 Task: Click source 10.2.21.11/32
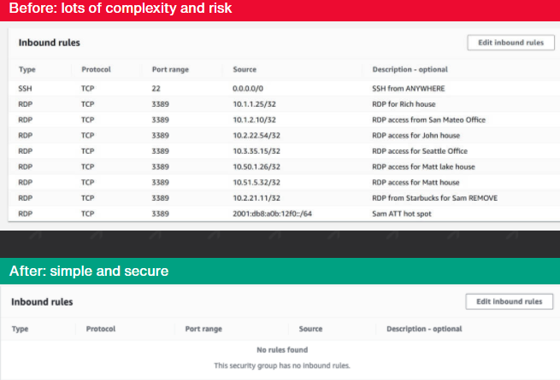(256, 198)
